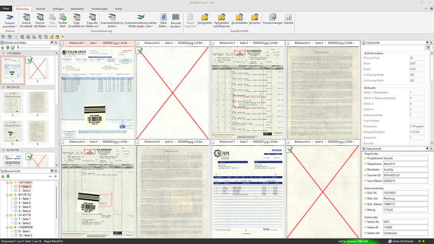Open the Datei menu button
Image resolution: width=434 pixels, height=244 pixels.
pos(6,8)
